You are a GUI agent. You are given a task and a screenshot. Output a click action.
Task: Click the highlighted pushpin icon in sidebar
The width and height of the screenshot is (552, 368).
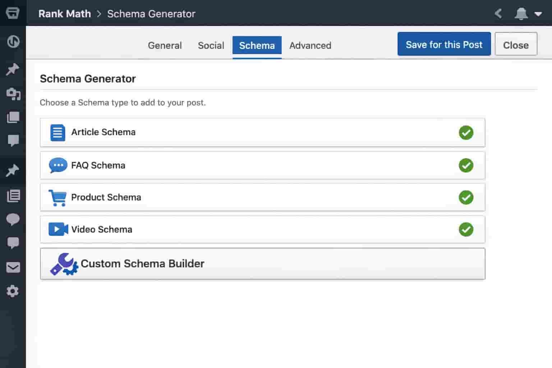coord(13,170)
